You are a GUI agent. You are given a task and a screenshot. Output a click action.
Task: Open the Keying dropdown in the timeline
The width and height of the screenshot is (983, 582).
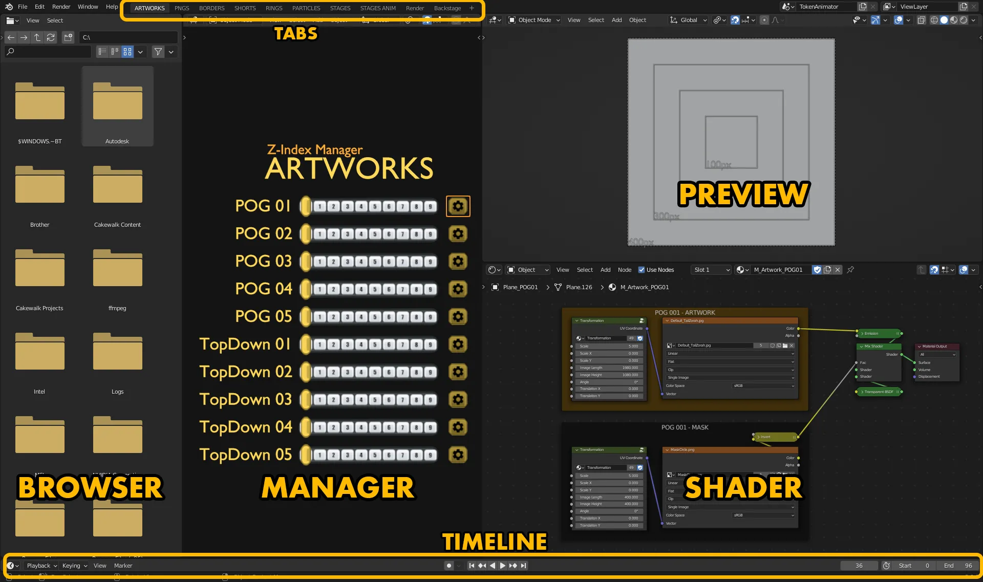[x=75, y=566]
